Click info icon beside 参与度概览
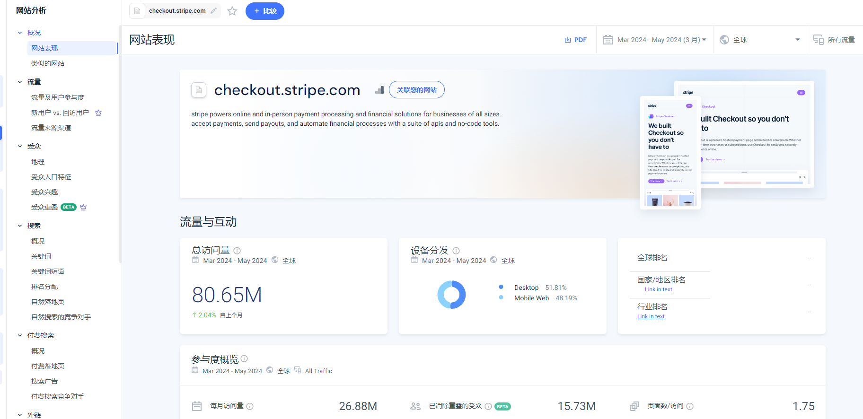 (x=244, y=359)
